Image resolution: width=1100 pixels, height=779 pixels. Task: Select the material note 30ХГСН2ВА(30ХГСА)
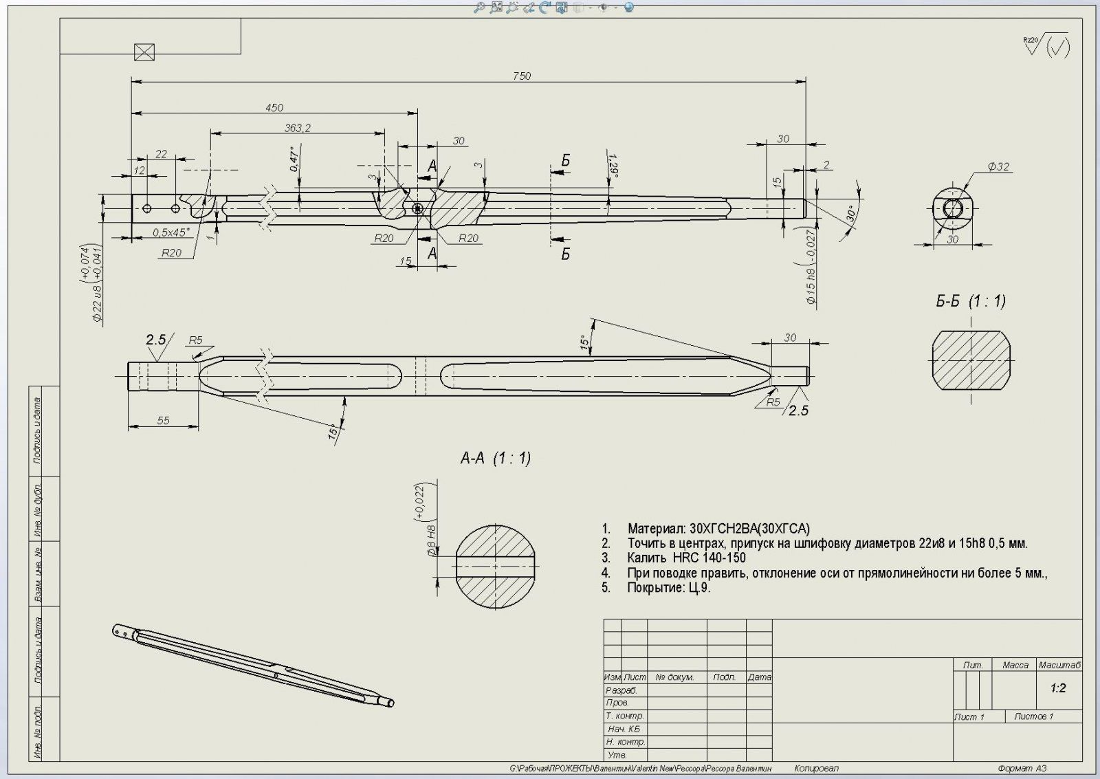coord(718,529)
